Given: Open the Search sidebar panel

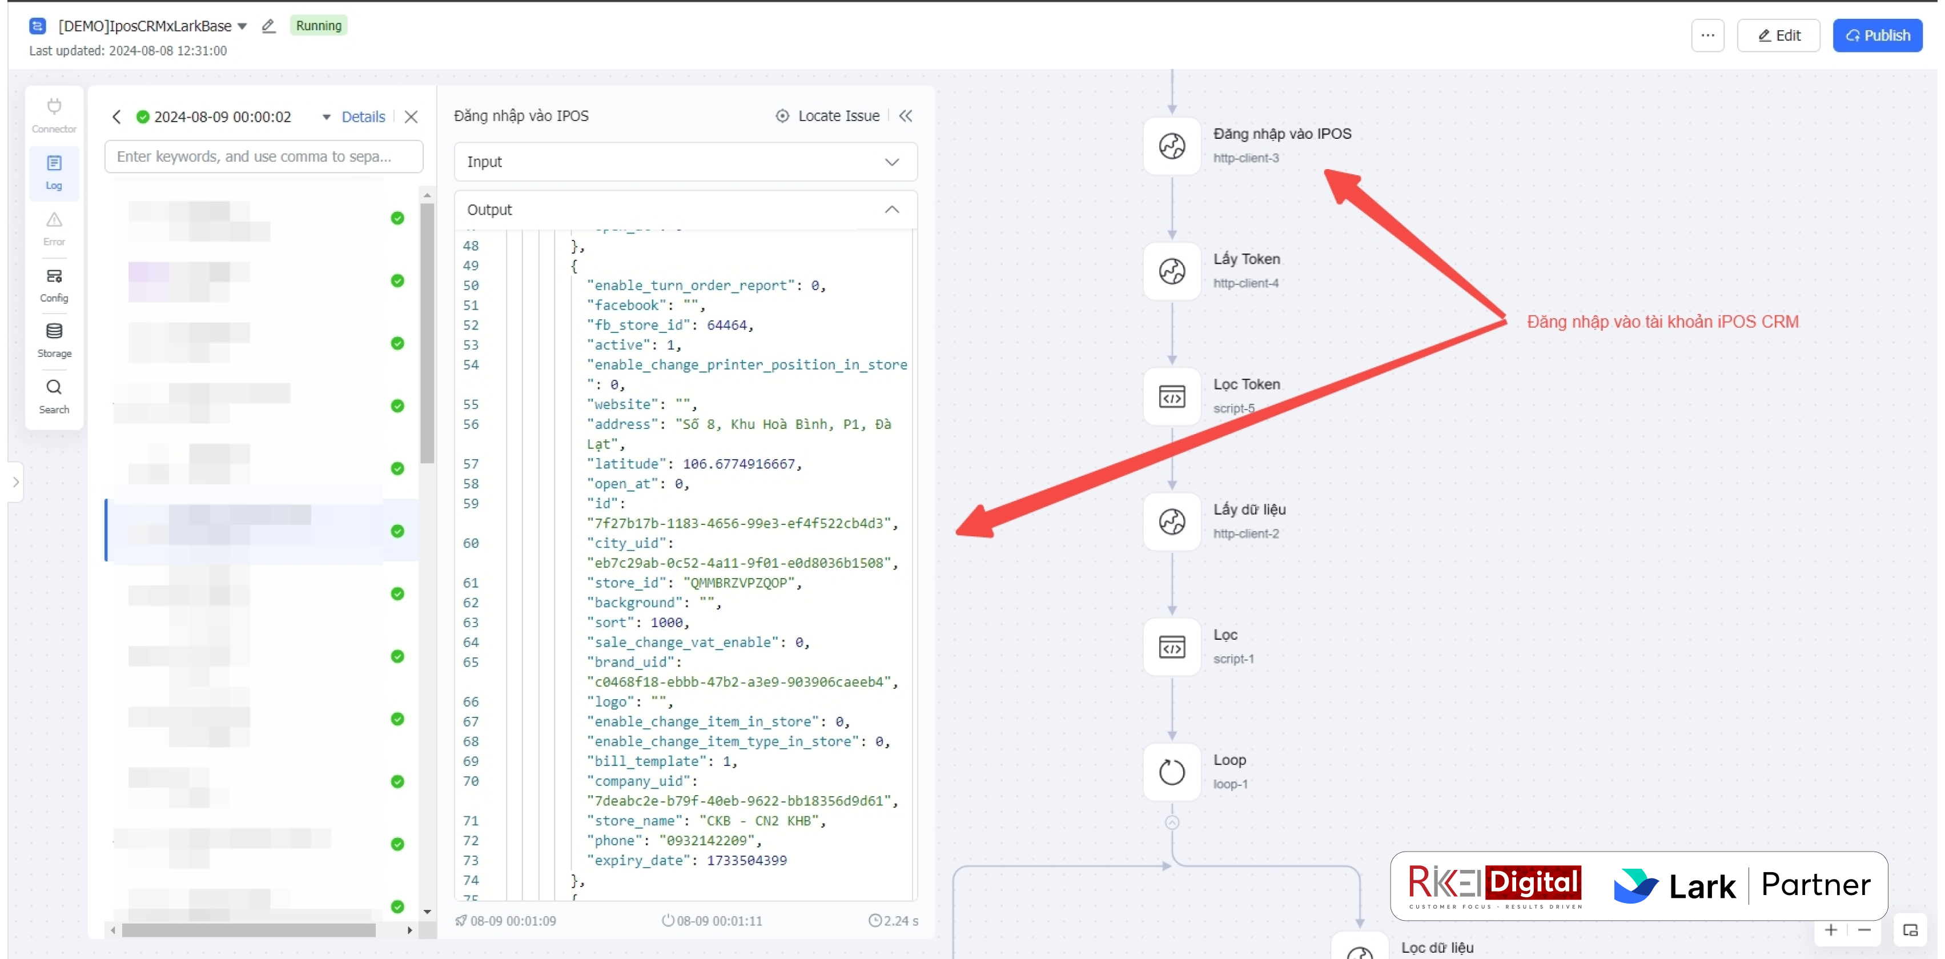Looking at the screenshot, I should click(54, 396).
